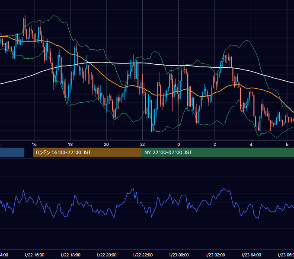Click the 1/22 22:00 date label

(x=143, y=255)
